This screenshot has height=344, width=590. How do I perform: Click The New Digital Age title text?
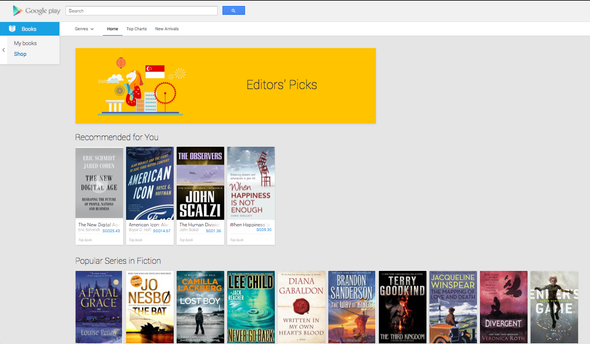coord(99,225)
